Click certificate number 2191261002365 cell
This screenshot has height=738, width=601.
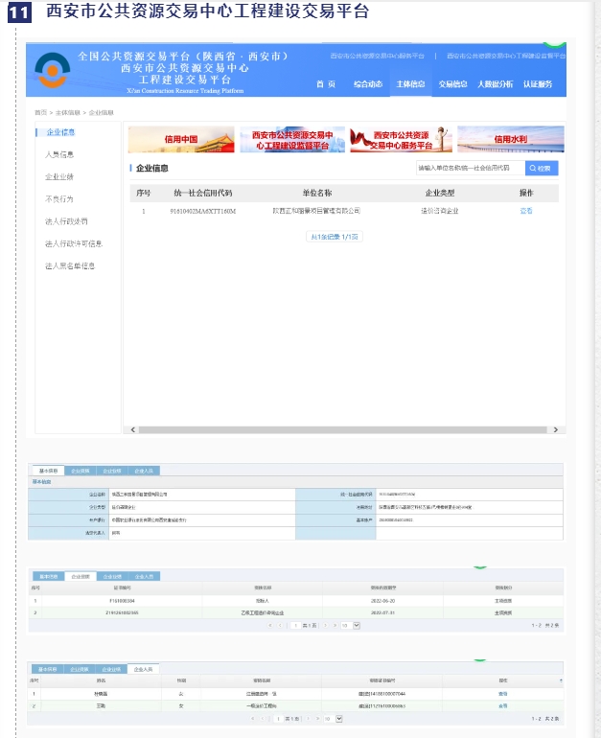[x=122, y=612]
